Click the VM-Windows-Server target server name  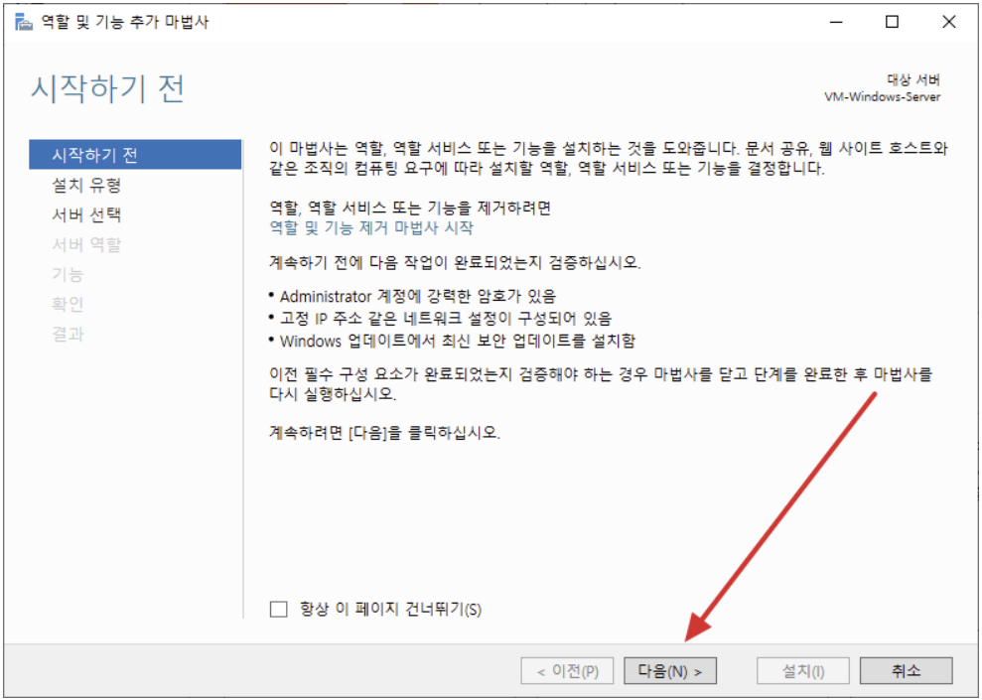883,97
